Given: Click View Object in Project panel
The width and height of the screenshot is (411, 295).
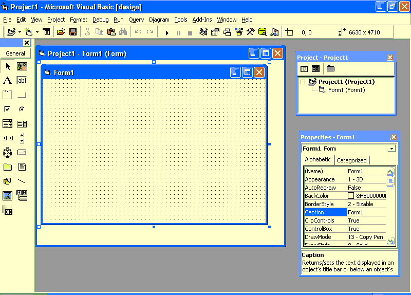Looking at the screenshot, I should (315, 69).
